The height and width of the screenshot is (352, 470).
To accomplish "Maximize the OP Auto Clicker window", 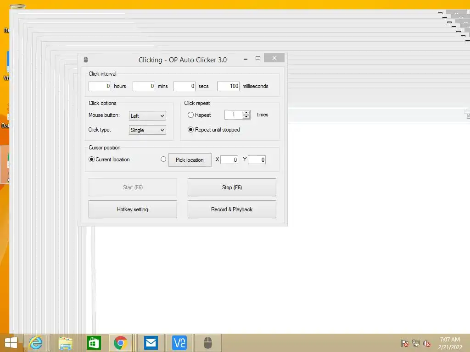I will (x=258, y=58).
